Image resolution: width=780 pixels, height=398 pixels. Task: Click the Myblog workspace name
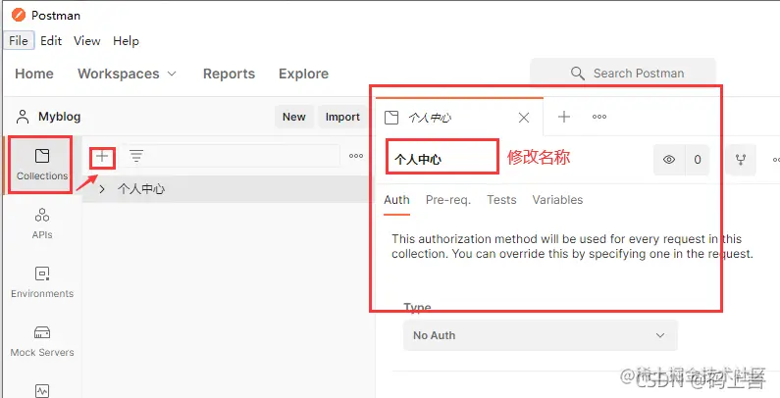pyautogui.click(x=59, y=117)
